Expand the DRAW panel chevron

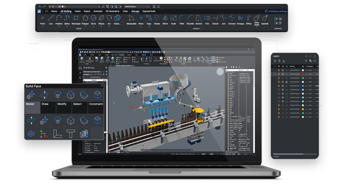(83, 29)
